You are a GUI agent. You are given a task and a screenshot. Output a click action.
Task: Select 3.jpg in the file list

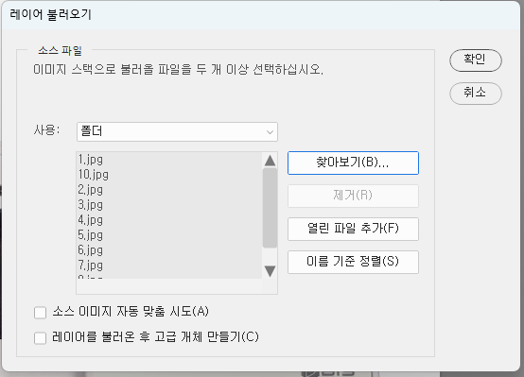(169, 205)
